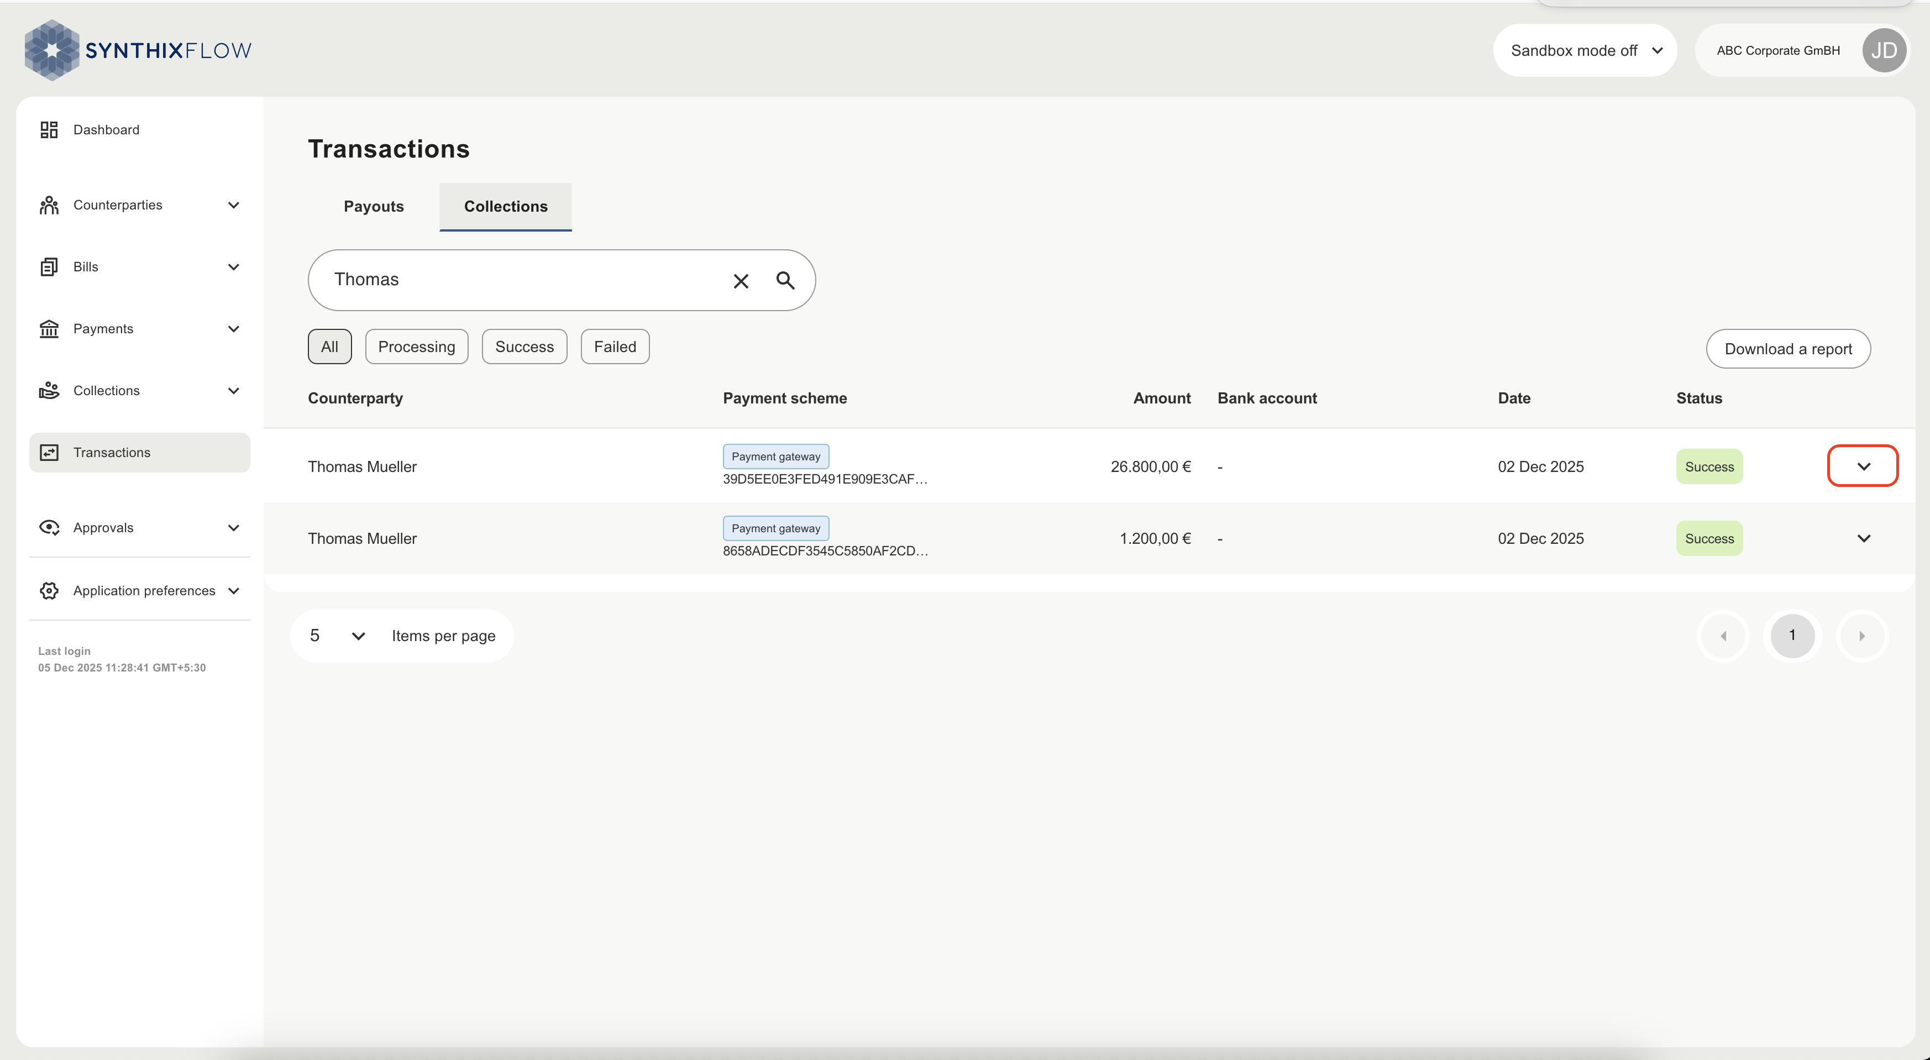Image resolution: width=1930 pixels, height=1060 pixels.
Task: Click the Transactions swap icon
Action: [49, 453]
